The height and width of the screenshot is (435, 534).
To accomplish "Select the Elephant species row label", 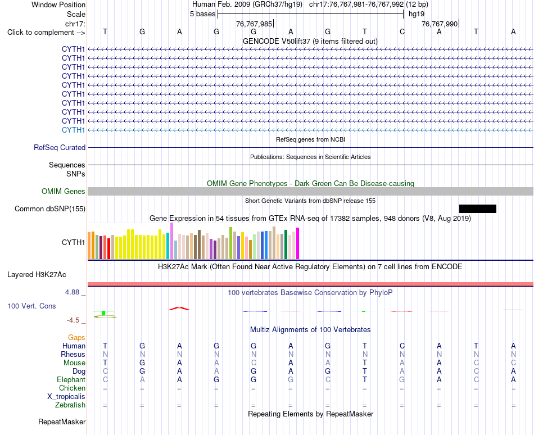I will 71,379.
